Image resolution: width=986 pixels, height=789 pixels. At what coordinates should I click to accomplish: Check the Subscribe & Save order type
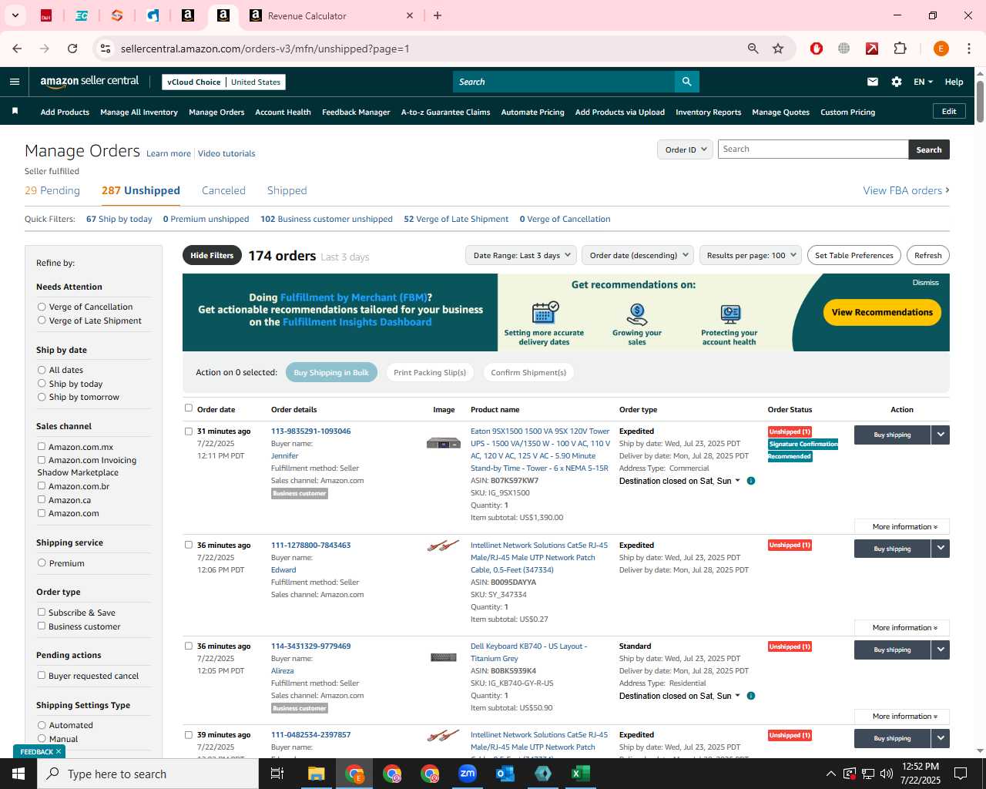[x=42, y=612]
